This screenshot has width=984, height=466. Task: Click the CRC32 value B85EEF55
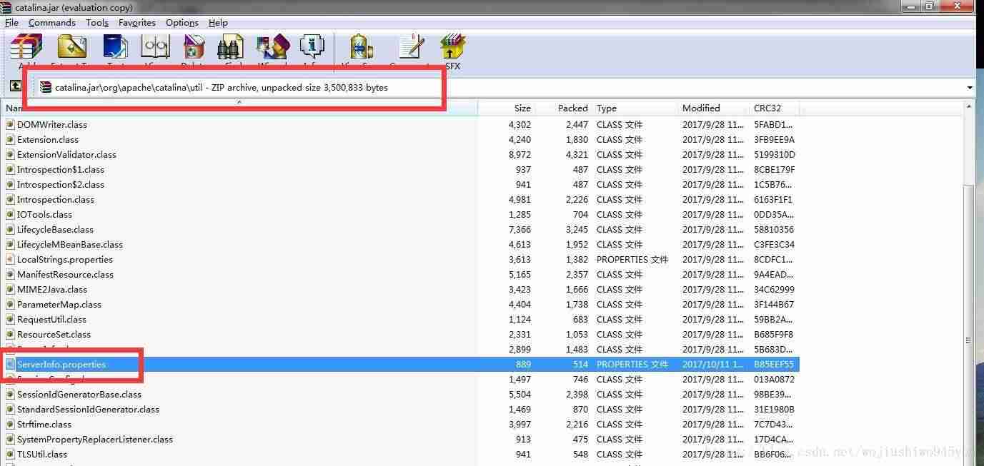click(x=774, y=364)
